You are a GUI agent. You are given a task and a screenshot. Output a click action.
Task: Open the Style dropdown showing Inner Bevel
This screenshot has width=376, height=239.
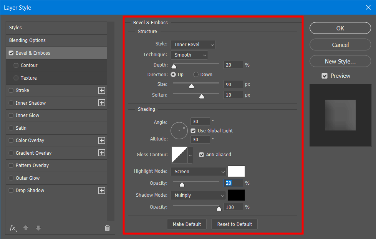tap(193, 45)
